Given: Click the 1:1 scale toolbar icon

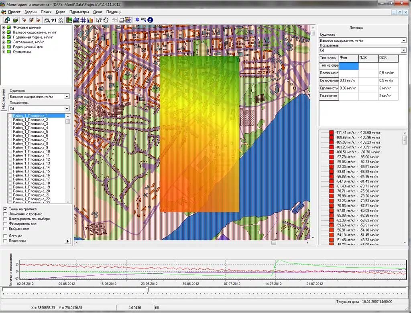Looking at the screenshot, I should pyautogui.click(x=54, y=20).
